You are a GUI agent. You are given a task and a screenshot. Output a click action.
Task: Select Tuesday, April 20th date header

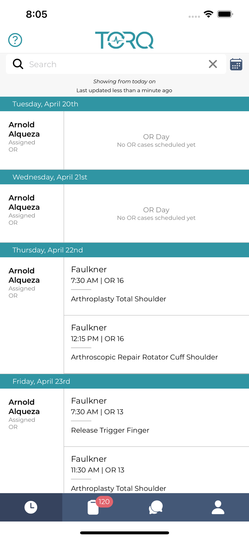click(x=124, y=104)
